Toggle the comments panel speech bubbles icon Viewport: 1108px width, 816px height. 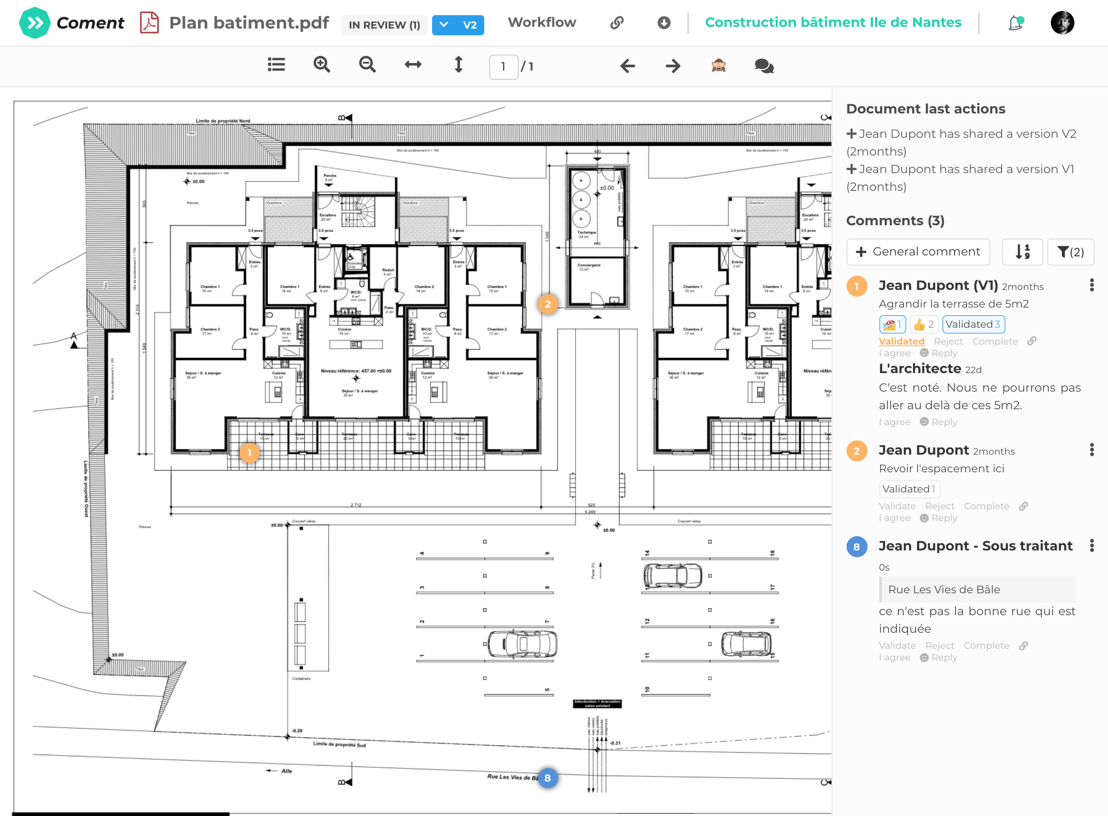[x=764, y=66]
